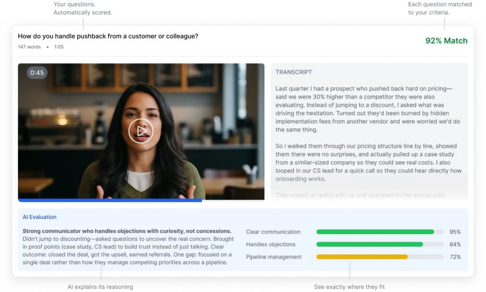Open the AI Evaluation heading

[39, 217]
